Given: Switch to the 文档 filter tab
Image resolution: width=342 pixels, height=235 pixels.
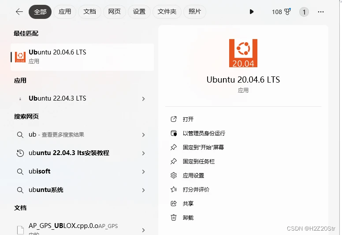Looking at the screenshot, I should [x=89, y=12].
